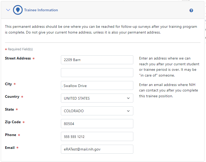Click the Email field label
This screenshot has height=162, width=206.
[x=10, y=148]
